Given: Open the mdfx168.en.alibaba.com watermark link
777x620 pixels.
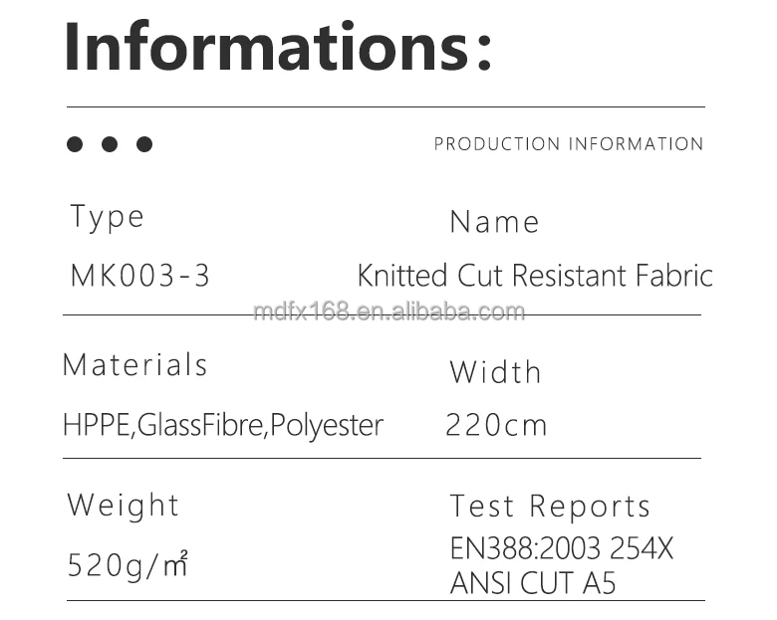Looking at the screenshot, I should (388, 311).
